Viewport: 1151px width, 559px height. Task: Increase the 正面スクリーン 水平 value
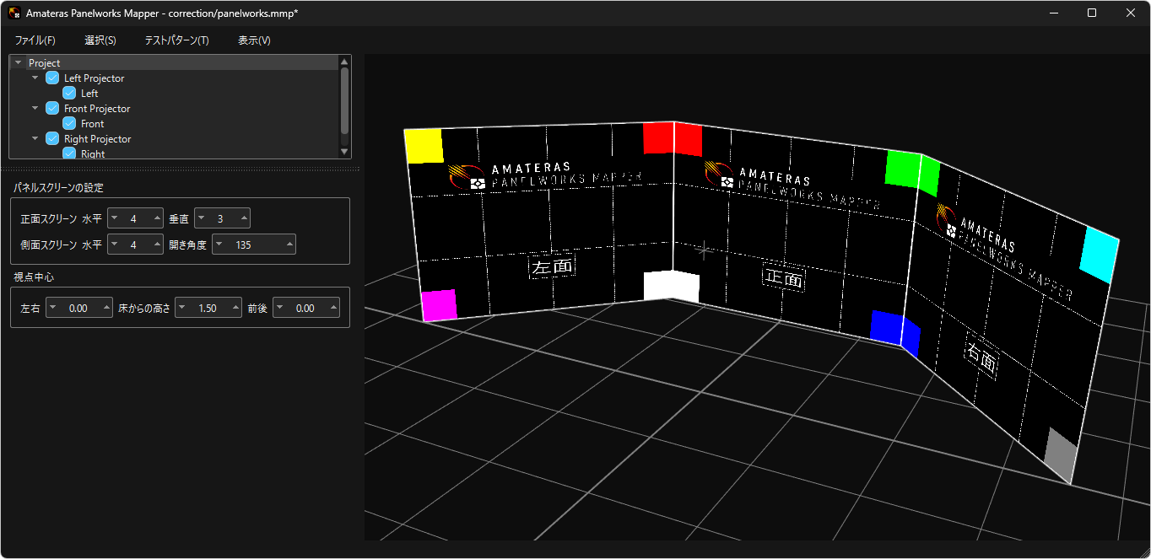[157, 218]
